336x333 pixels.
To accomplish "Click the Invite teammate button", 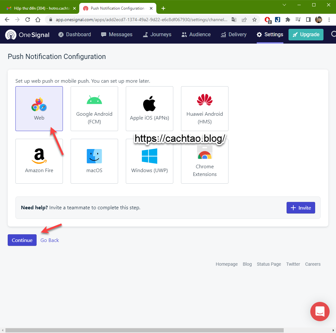I will click(301, 208).
